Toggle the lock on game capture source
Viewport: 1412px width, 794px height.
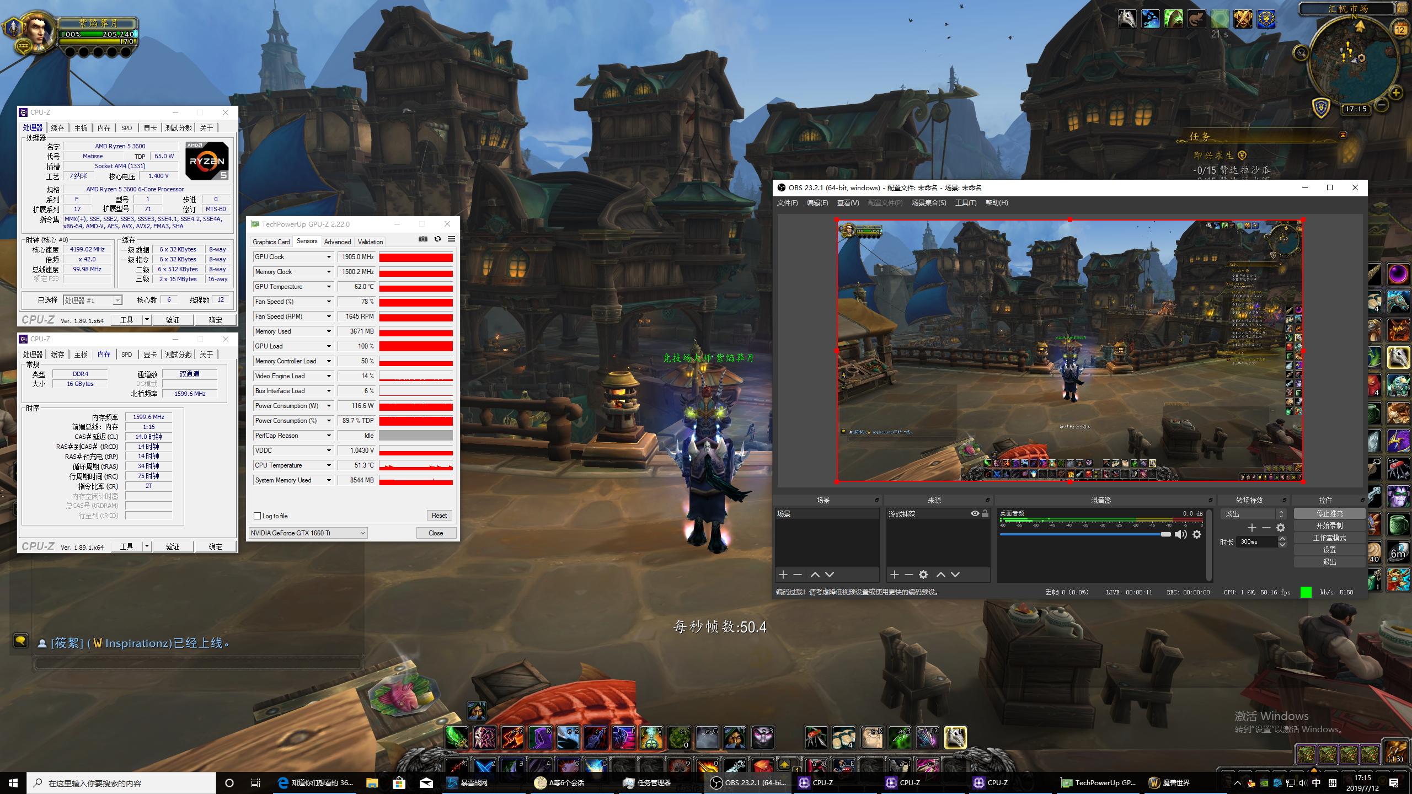point(985,513)
